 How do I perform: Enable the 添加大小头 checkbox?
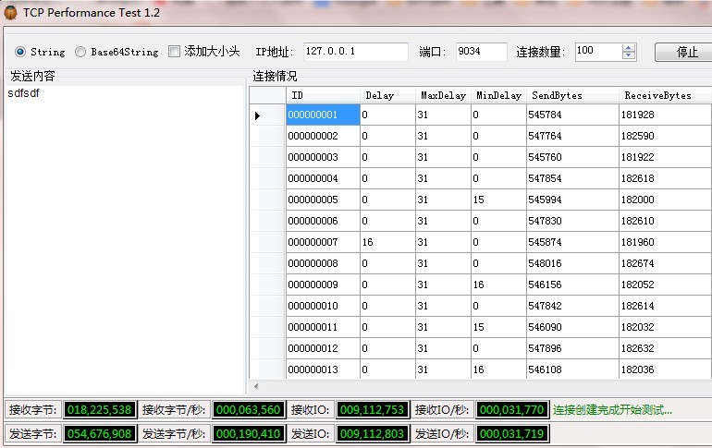[174, 51]
